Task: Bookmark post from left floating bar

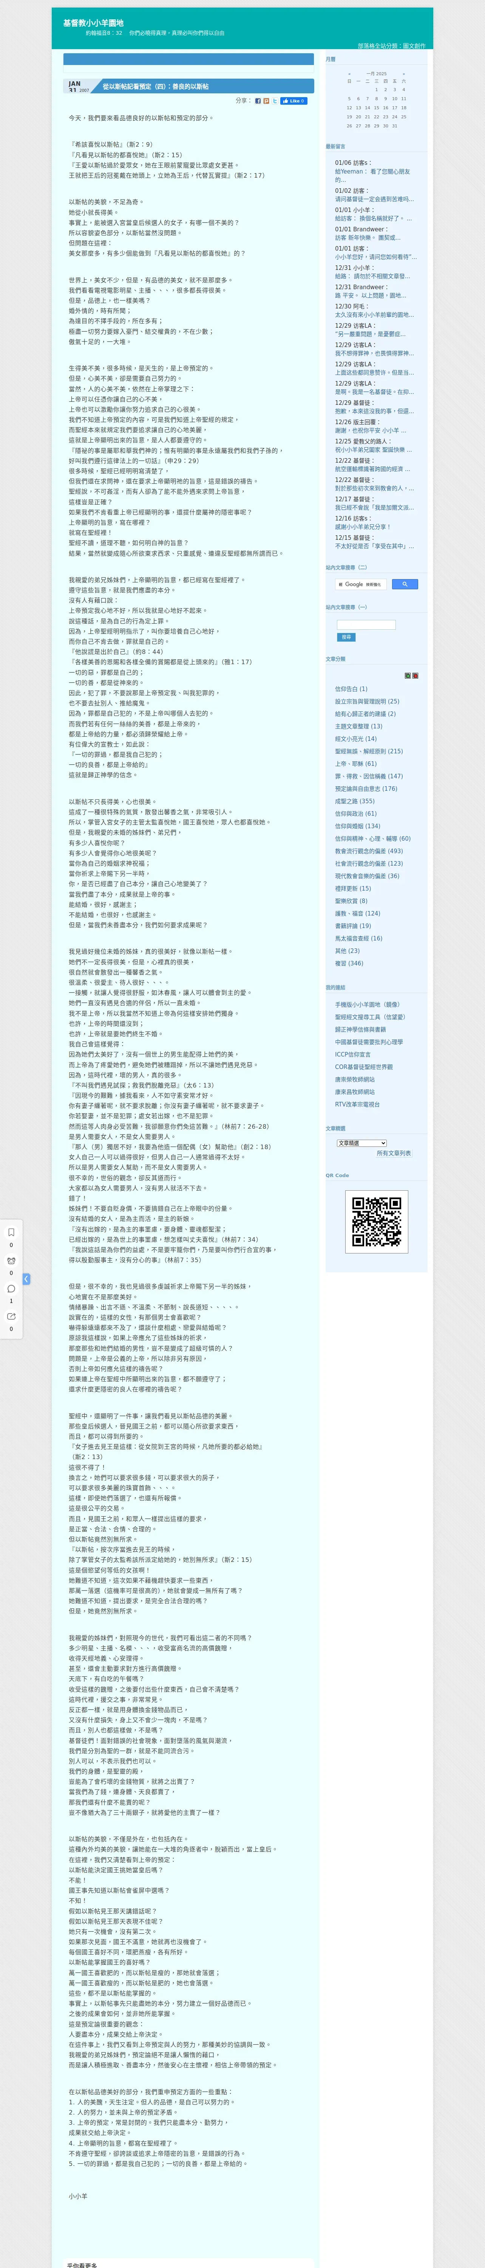Action: click(11, 1233)
